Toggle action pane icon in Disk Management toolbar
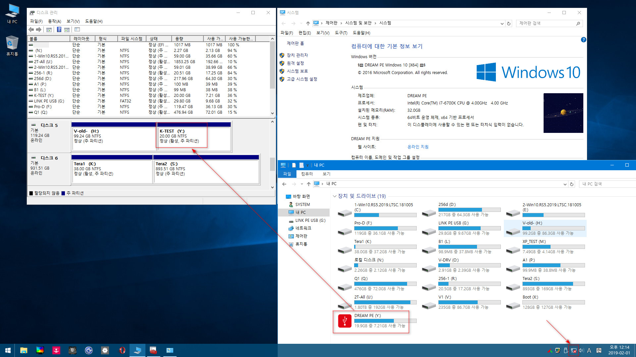 coord(67,30)
